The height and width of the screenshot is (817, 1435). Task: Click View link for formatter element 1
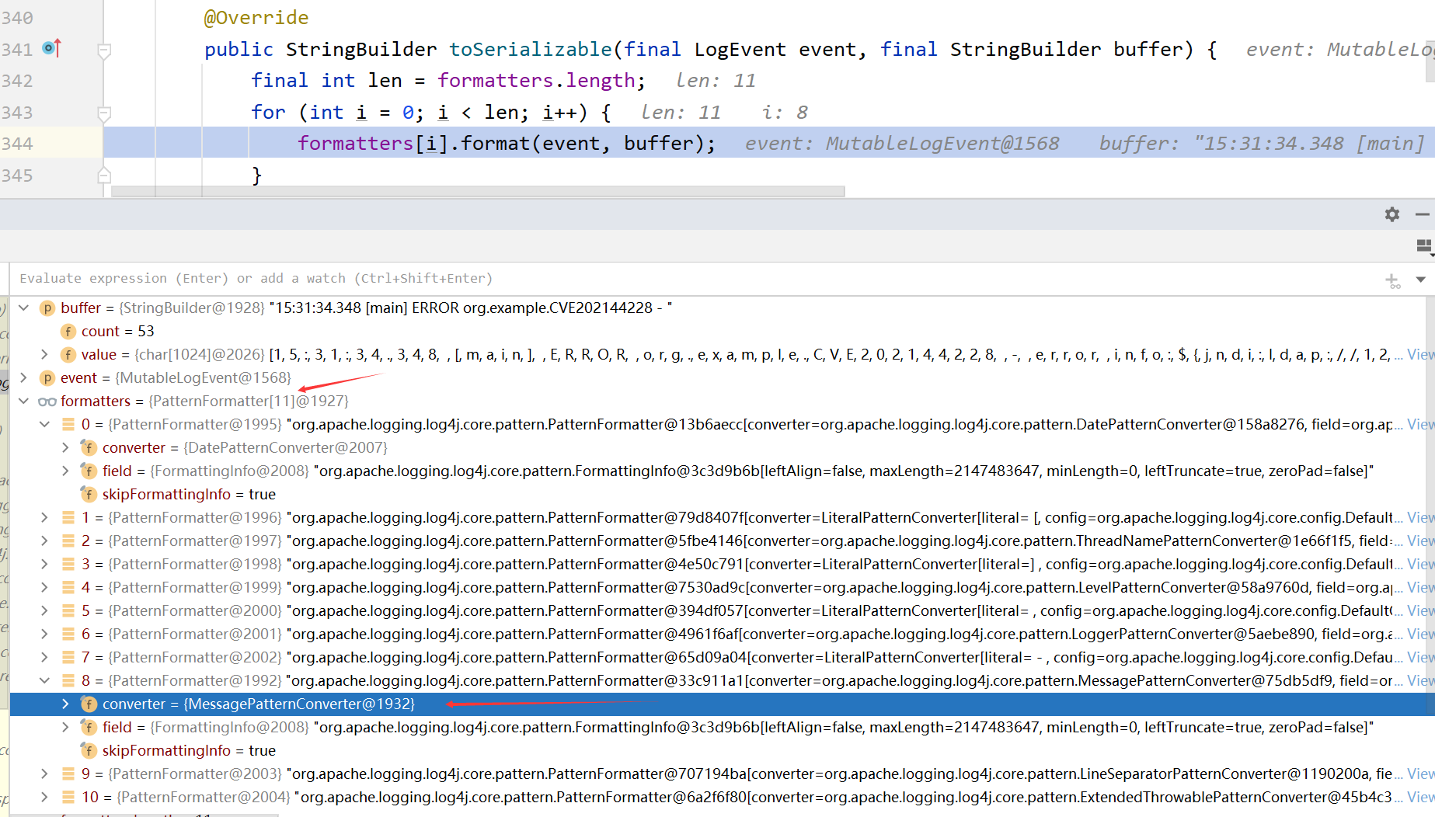[x=1420, y=517]
